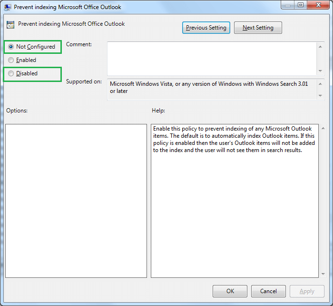Click Help pane scroll down arrow
This screenshot has height=306, width=333.
323,274
